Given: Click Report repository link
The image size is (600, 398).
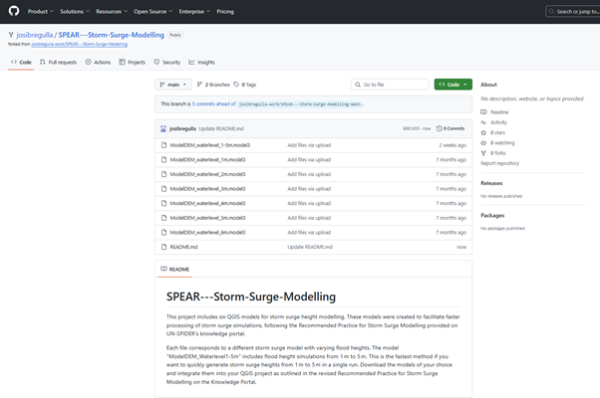Looking at the screenshot, I should [499, 163].
